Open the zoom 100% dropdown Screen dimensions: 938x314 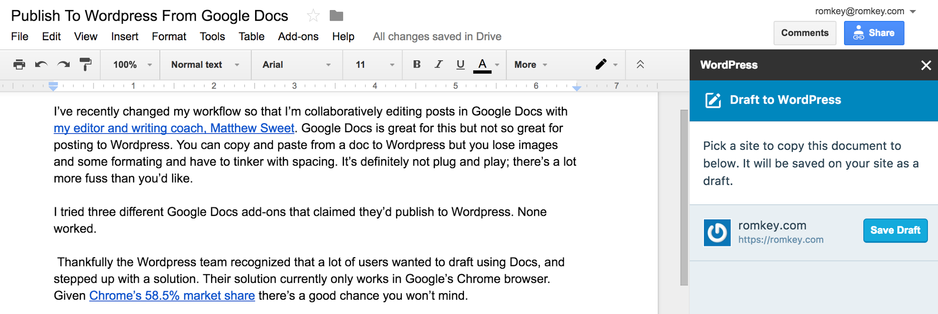pyautogui.click(x=132, y=64)
